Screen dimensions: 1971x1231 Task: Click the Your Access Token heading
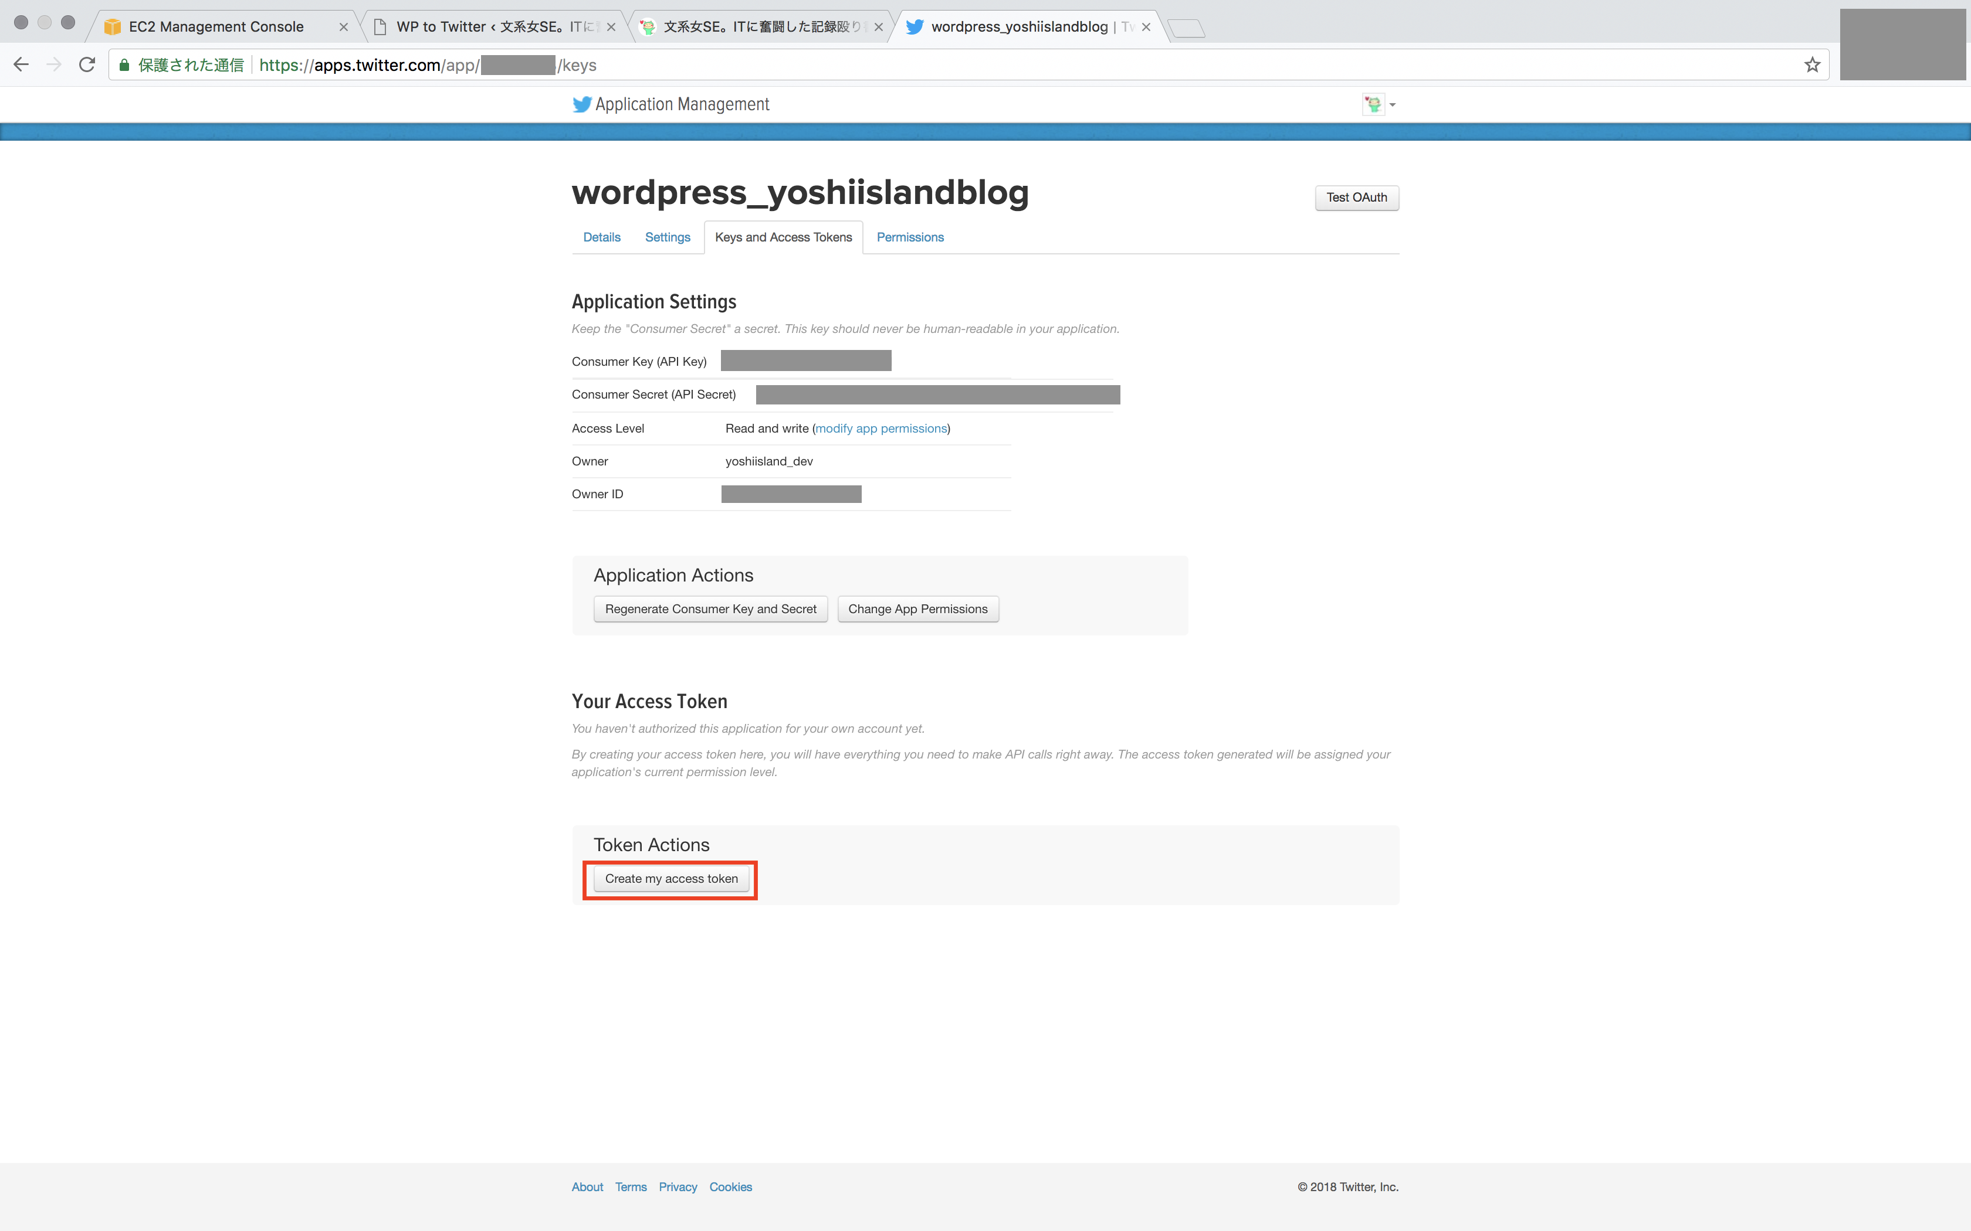[x=649, y=701]
